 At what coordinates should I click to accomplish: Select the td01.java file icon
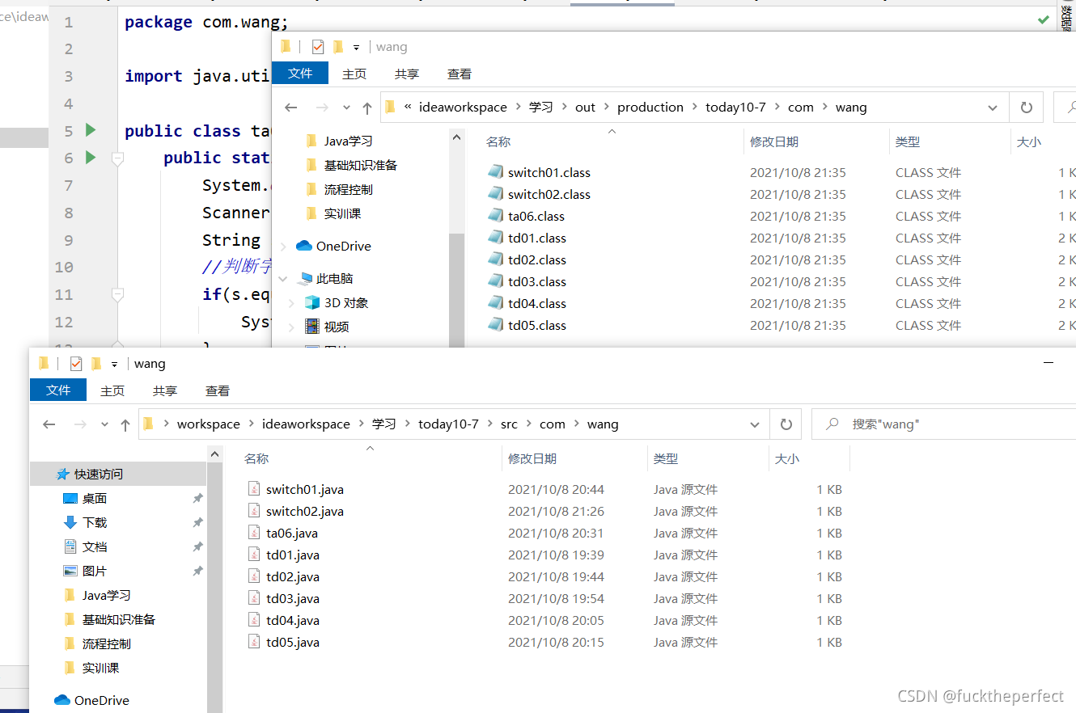click(x=255, y=555)
